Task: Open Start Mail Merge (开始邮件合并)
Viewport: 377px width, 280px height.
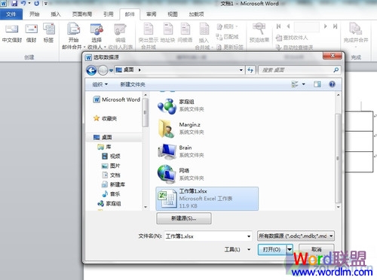Action: pyautogui.click(x=73, y=35)
